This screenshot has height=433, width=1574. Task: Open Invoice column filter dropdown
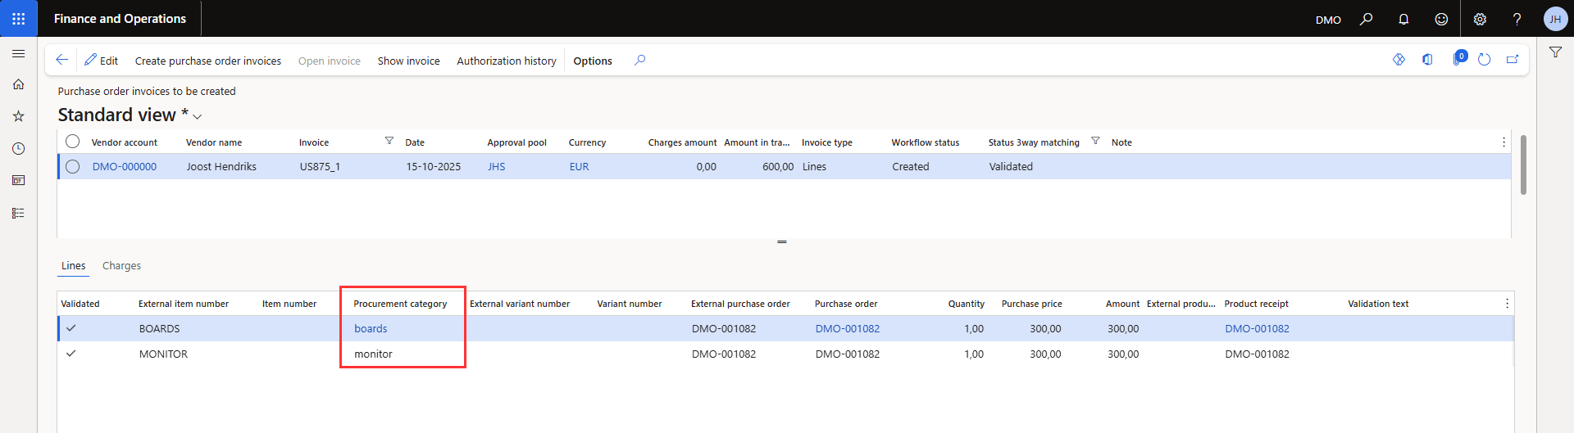(389, 141)
